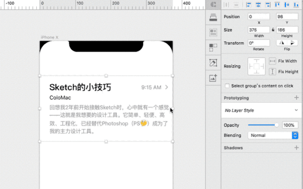Open the Craft Data content tool
Image resolution: width=303 pixels, height=189 pixels.
213,32
